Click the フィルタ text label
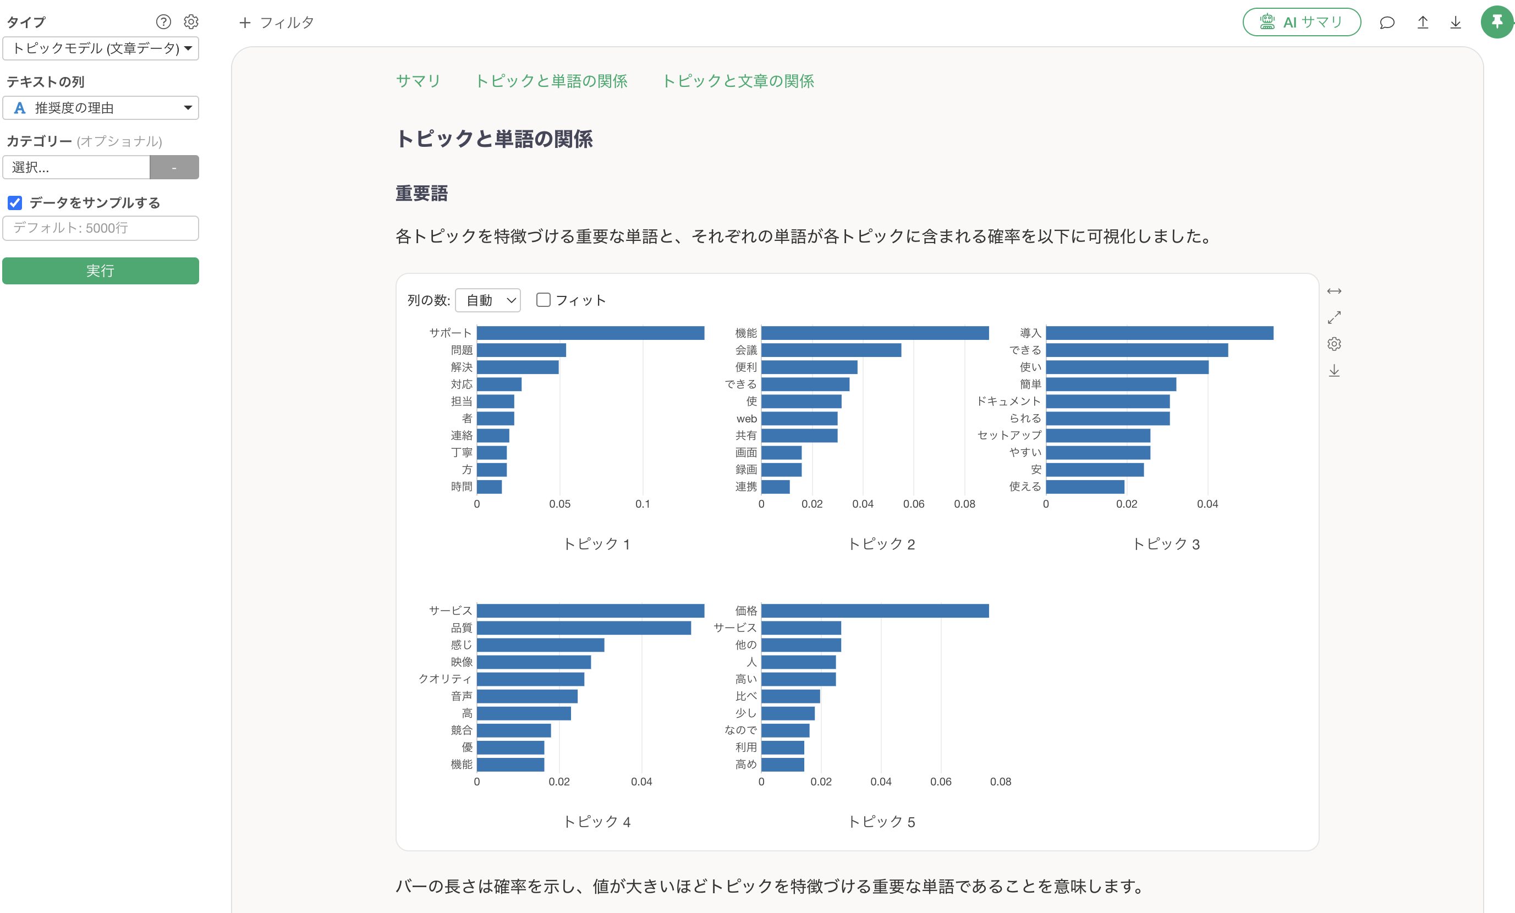The width and height of the screenshot is (1515, 913). [x=287, y=23]
